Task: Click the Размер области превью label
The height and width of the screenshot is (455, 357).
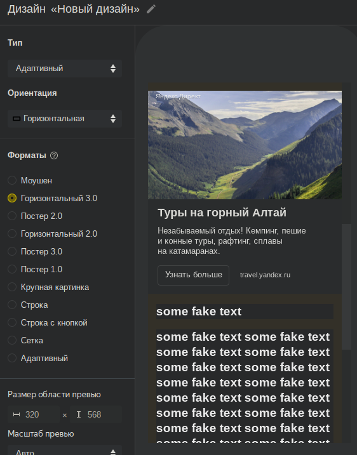Action: [54, 395]
